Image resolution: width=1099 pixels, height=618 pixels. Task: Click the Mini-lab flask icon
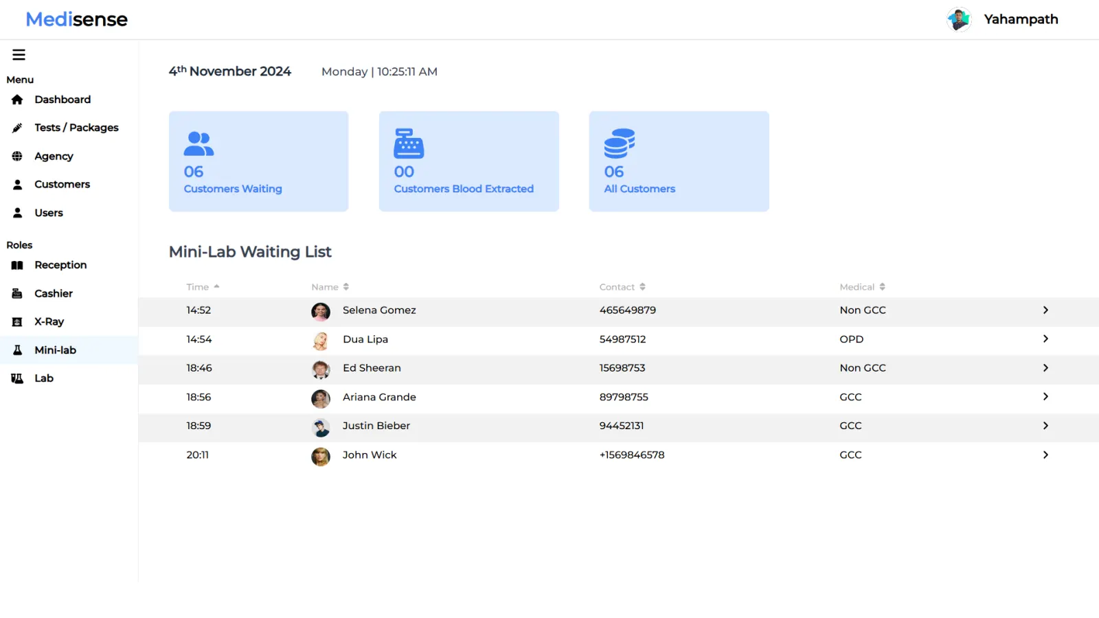17,350
